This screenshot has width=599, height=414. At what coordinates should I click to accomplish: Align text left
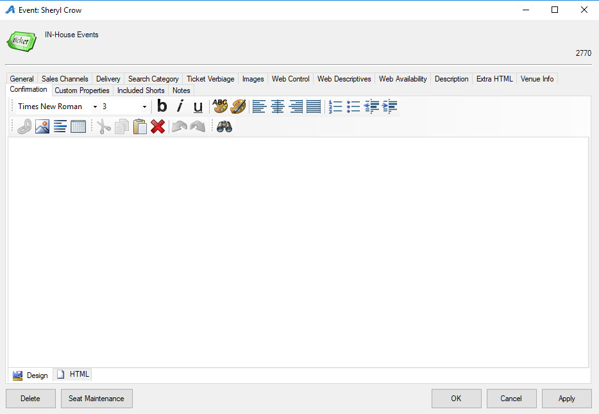259,107
